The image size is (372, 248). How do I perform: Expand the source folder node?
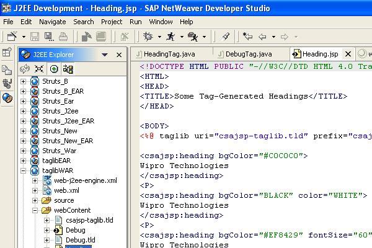(35, 200)
